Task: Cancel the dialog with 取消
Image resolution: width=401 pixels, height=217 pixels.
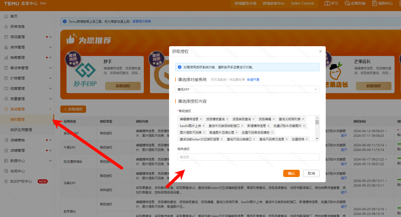Action: pos(311,173)
